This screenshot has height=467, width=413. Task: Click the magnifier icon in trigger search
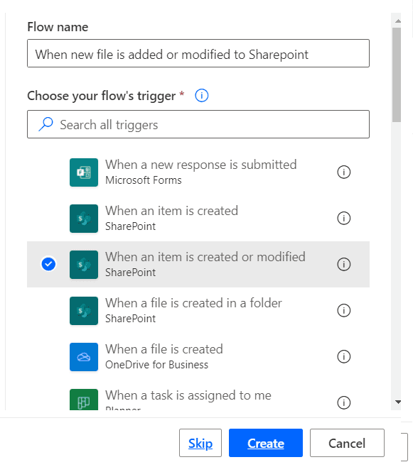[x=45, y=124]
